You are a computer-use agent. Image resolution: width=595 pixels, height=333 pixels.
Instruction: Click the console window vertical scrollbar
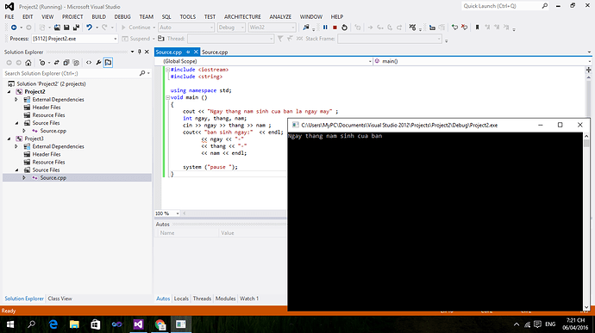(x=586, y=222)
